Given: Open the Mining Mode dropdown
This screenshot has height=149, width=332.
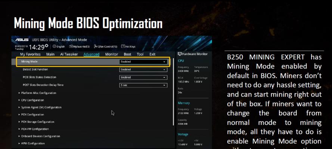Looking at the screenshot, I should (143, 62).
